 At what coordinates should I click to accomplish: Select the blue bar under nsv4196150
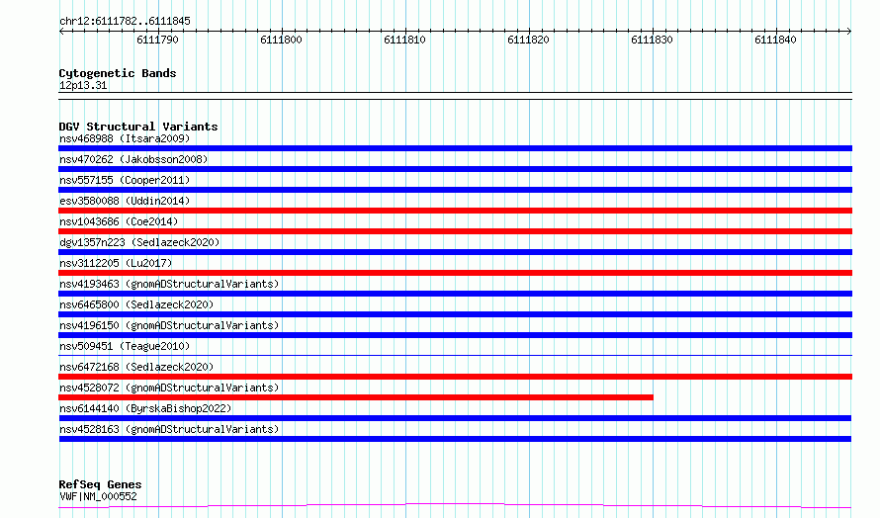pyautogui.click(x=455, y=335)
